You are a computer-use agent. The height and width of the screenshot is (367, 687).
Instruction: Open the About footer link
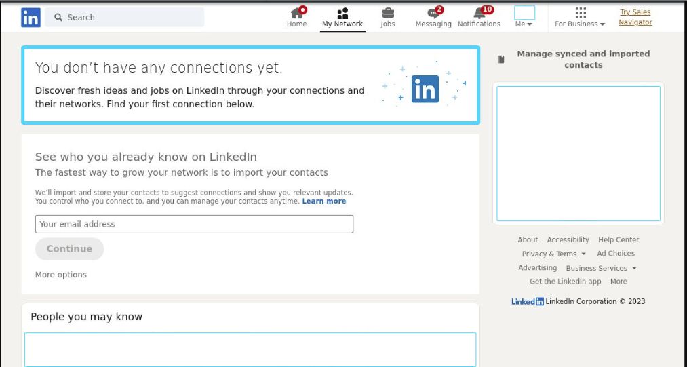pyautogui.click(x=528, y=240)
